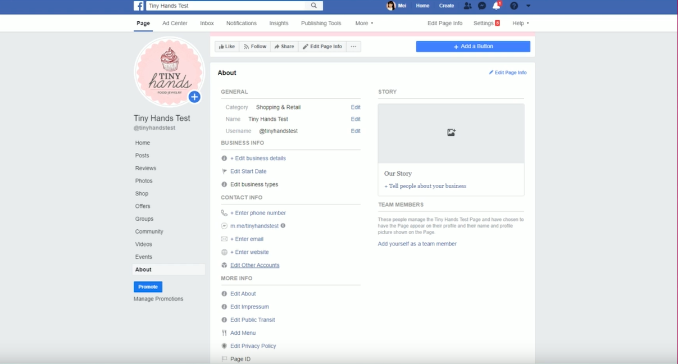
Task: Expand the More menu in the page navigation
Action: click(x=363, y=23)
